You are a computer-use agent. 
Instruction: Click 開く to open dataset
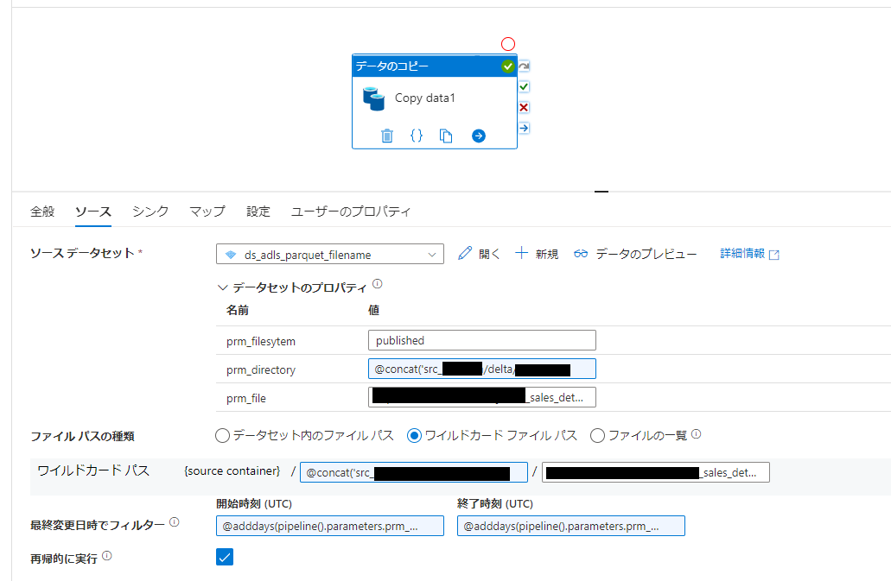489,254
